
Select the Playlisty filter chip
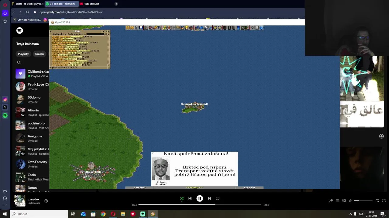pyautogui.click(x=23, y=54)
